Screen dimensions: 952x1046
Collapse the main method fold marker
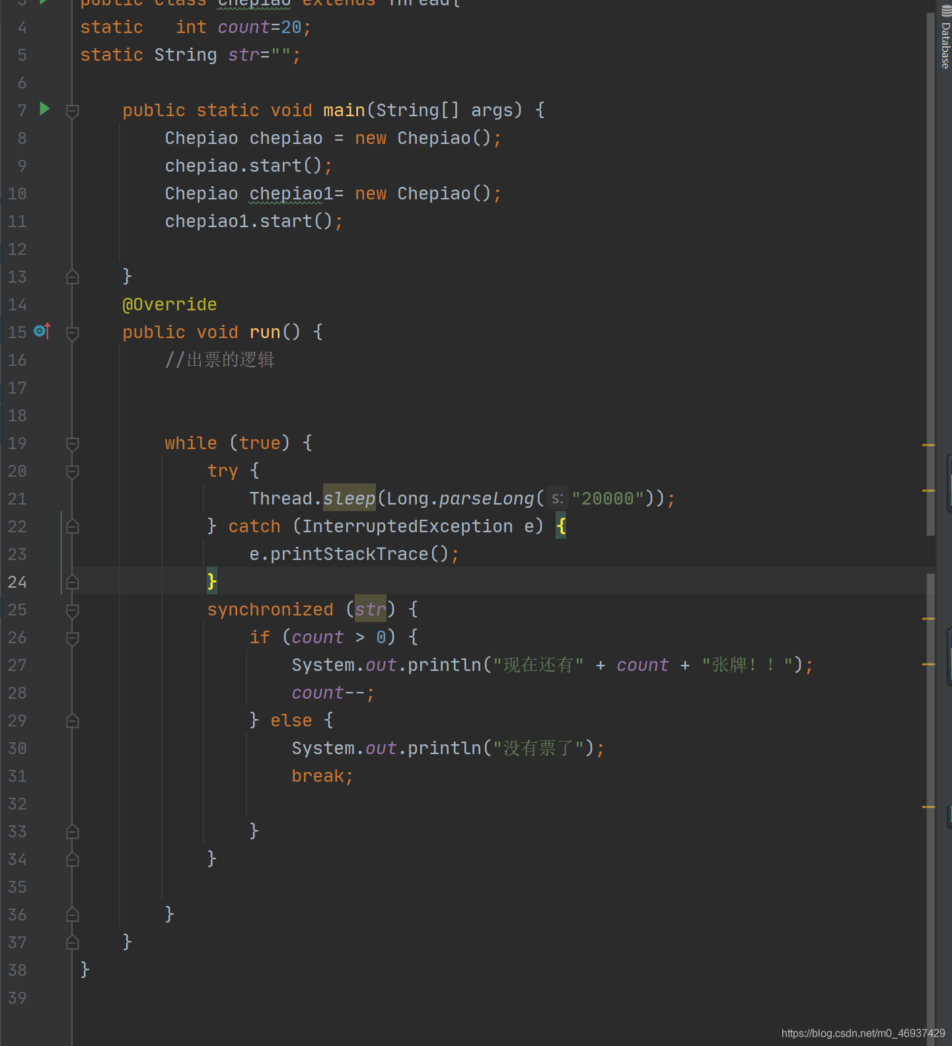[73, 111]
